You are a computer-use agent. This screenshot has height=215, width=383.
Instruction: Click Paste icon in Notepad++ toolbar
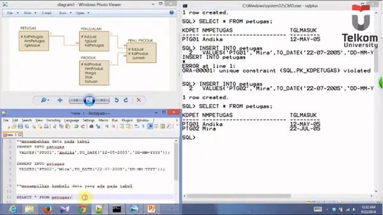[68, 126]
